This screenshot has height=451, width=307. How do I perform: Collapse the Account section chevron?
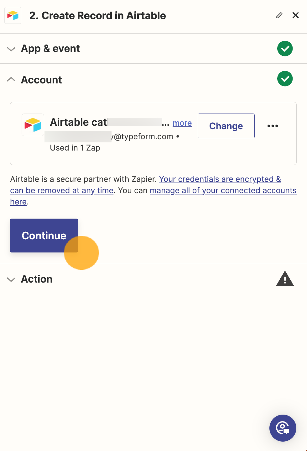point(11,80)
